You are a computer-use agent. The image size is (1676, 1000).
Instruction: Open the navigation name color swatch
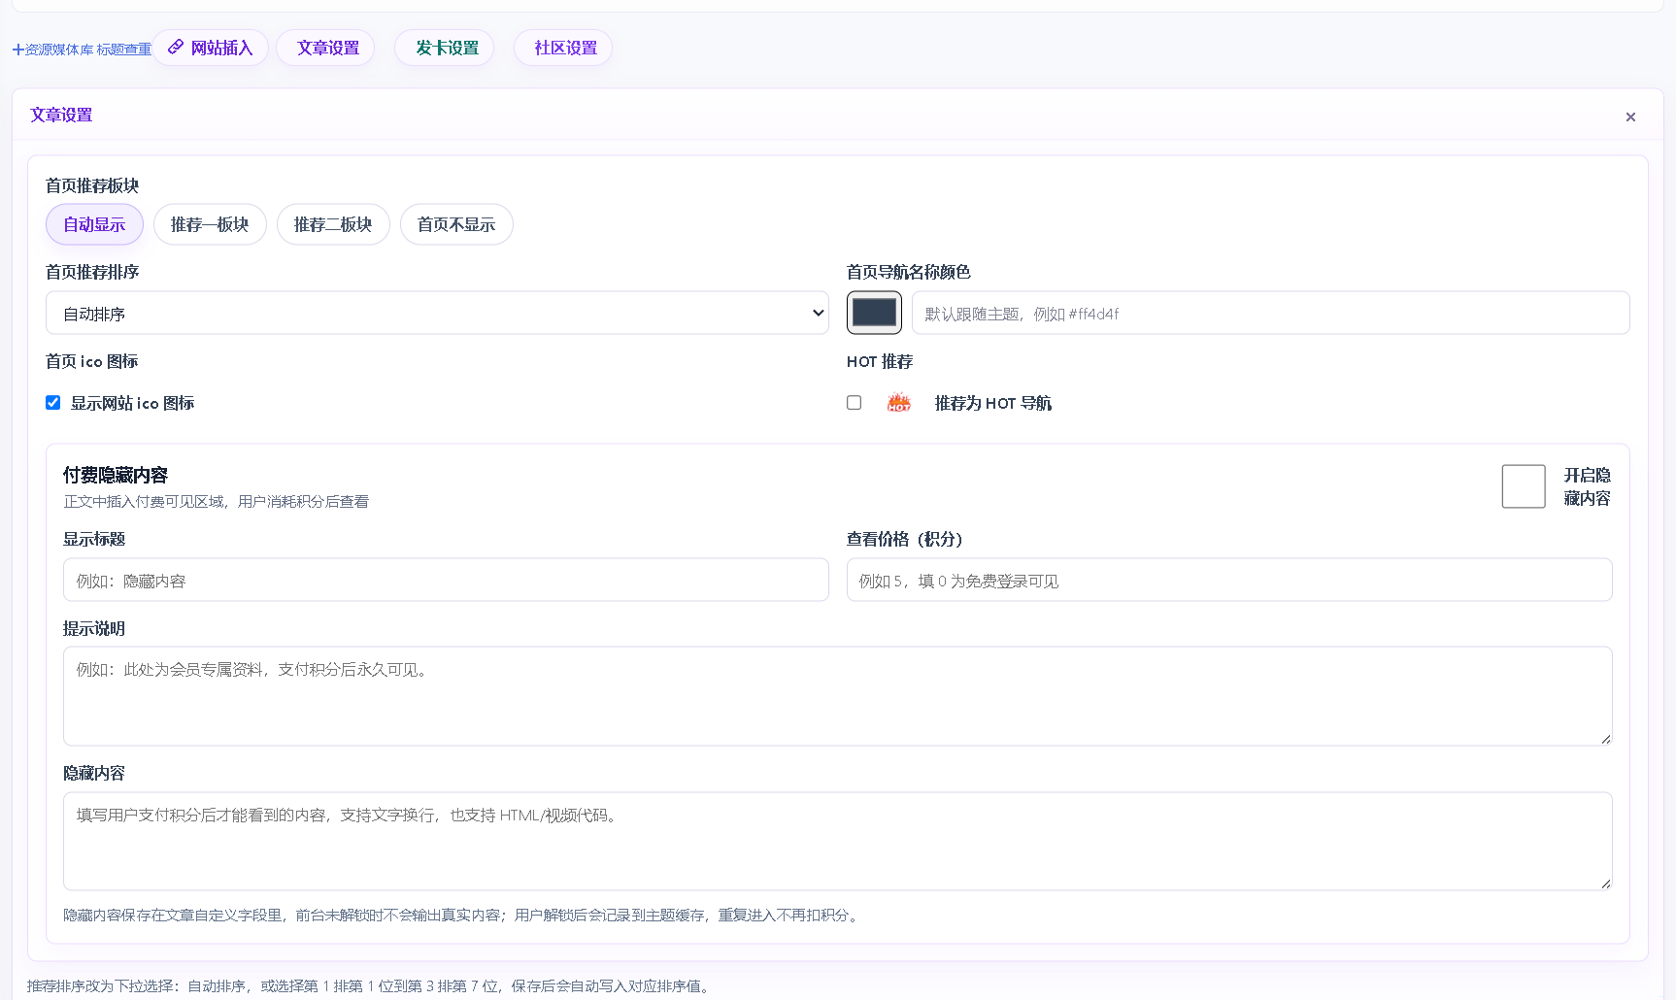(874, 313)
